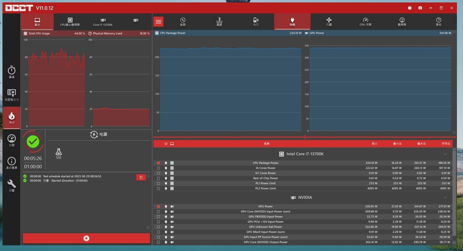This screenshot has height=251, width=463.
Task: Tick the PL2 Power Limit checkbox
Action: 158,188
